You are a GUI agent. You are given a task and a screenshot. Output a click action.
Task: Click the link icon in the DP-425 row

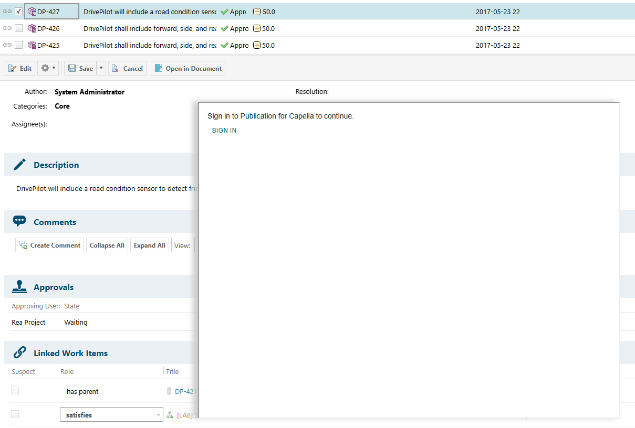point(7,45)
